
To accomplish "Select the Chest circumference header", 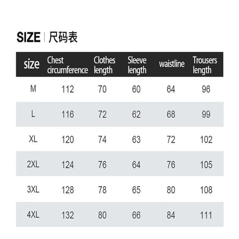I will click(68, 65).
